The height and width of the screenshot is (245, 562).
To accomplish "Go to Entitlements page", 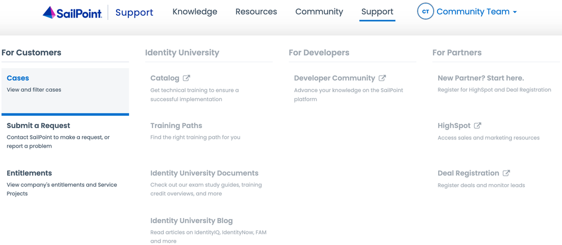I will [29, 173].
